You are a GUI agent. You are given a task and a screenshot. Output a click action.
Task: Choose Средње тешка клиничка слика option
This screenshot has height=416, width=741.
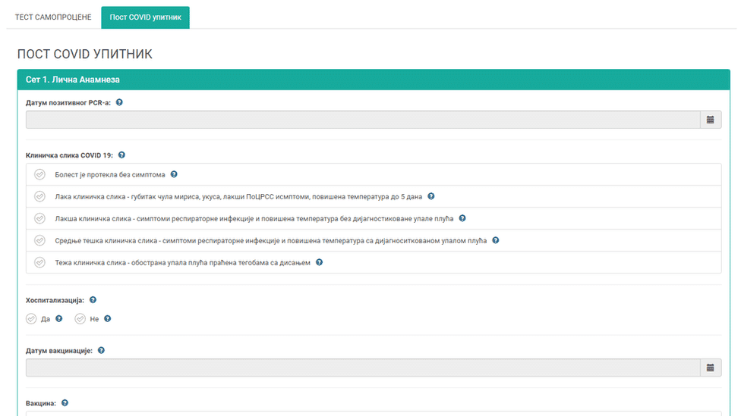pyautogui.click(x=40, y=240)
